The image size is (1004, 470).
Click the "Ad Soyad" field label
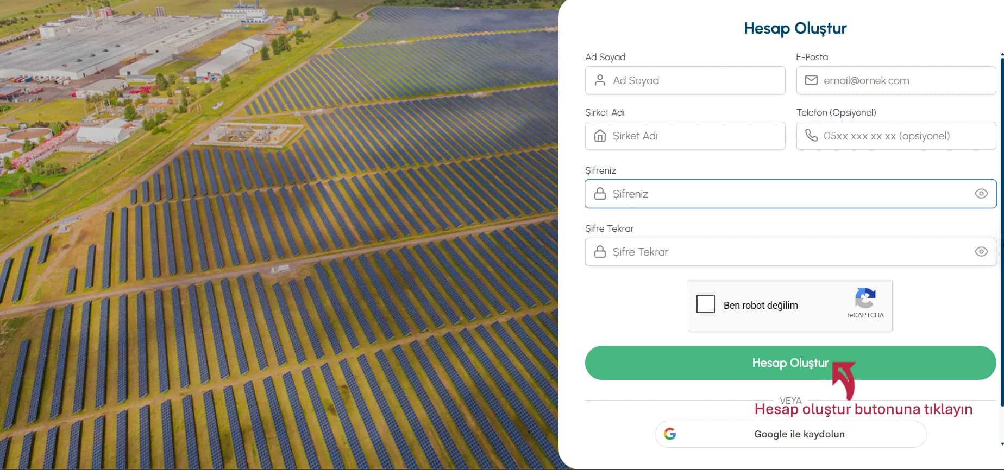[605, 57]
